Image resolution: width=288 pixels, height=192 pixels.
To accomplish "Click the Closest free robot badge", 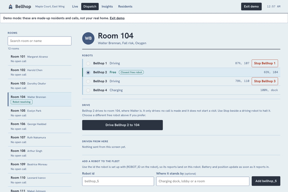I will pyautogui.click(x=131, y=72).
